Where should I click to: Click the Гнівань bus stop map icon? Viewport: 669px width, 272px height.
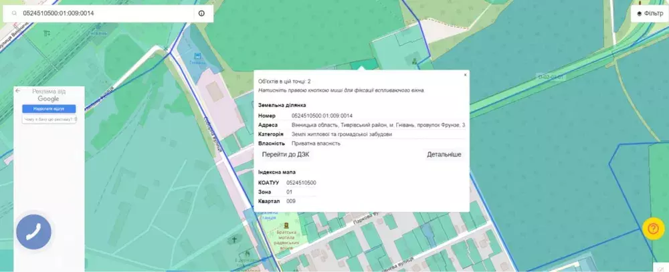[197, 56]
